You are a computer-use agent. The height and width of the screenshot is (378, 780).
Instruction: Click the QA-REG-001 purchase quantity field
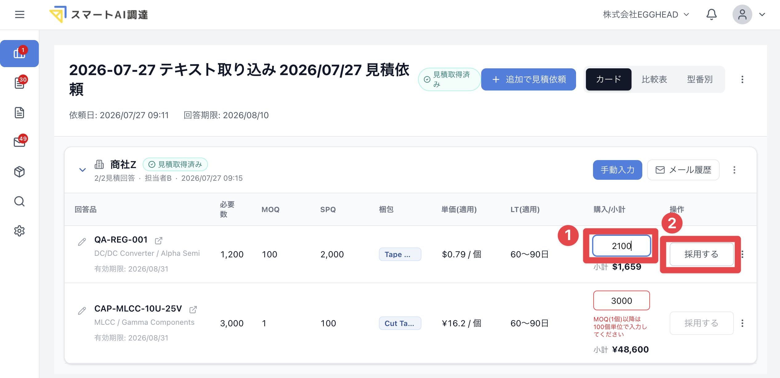pyautogui.click(x=622, y=246)
